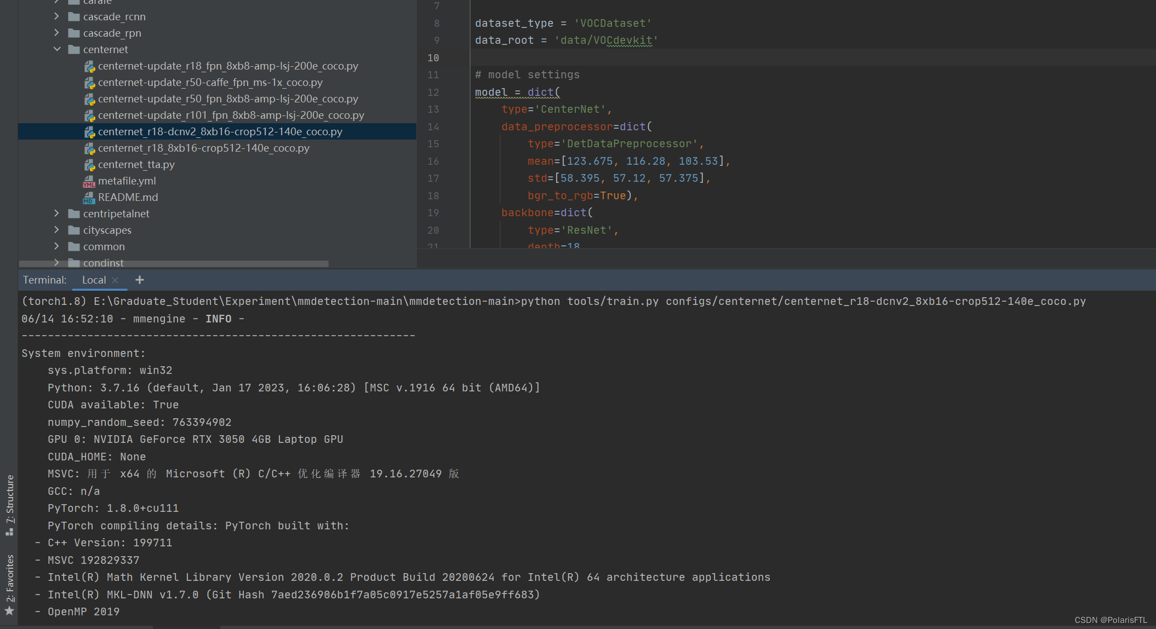This screenshot has height=629, width=1156.
Task: Click the cityscapes folder icon
Action: (x=74, y=230)
